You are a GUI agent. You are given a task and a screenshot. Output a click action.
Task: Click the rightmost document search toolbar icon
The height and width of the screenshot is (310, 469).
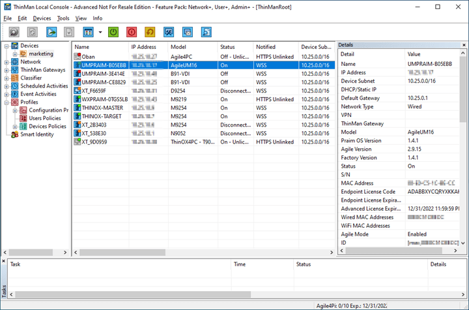point(206,31)
